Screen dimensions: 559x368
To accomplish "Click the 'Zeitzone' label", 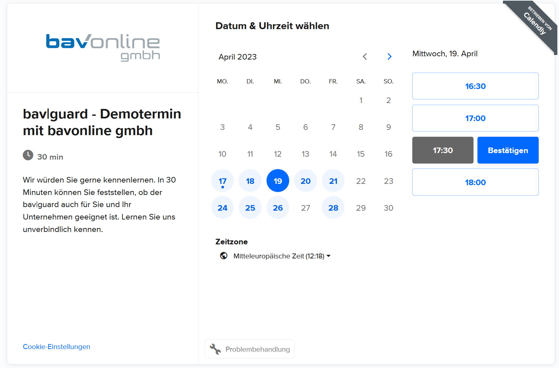I will 232,242.
